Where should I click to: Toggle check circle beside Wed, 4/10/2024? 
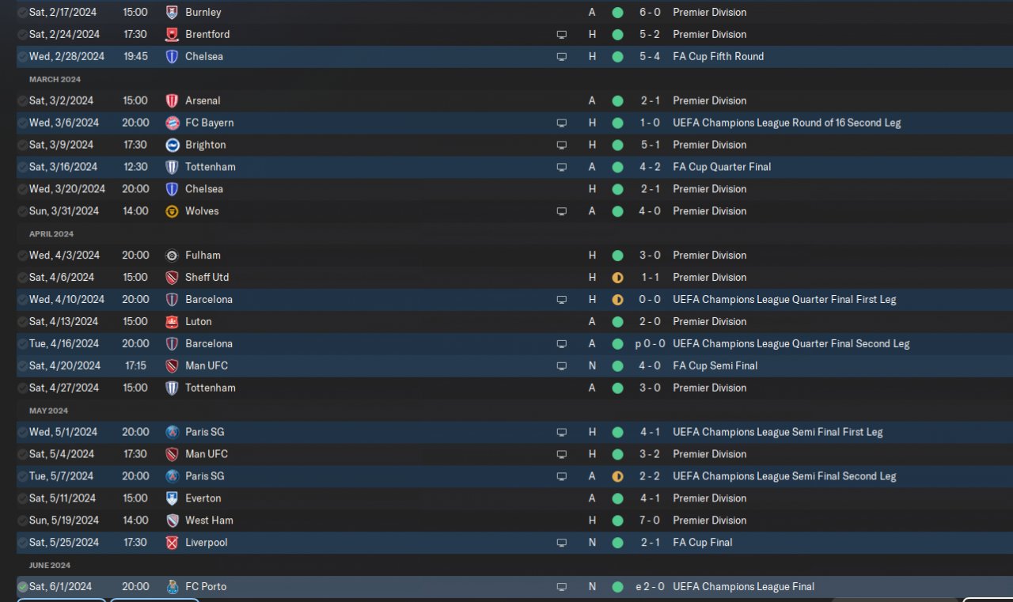tap(22, 300)
